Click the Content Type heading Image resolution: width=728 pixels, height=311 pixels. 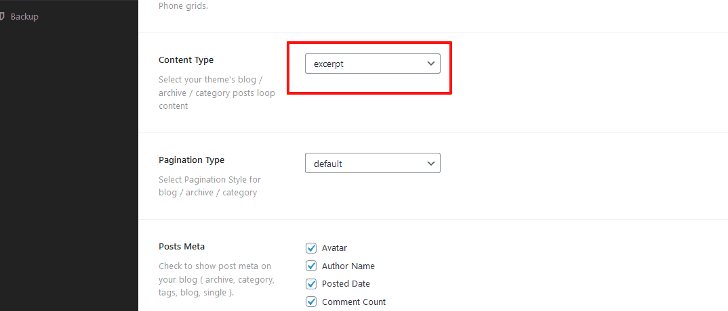click(x=186, y=60)
